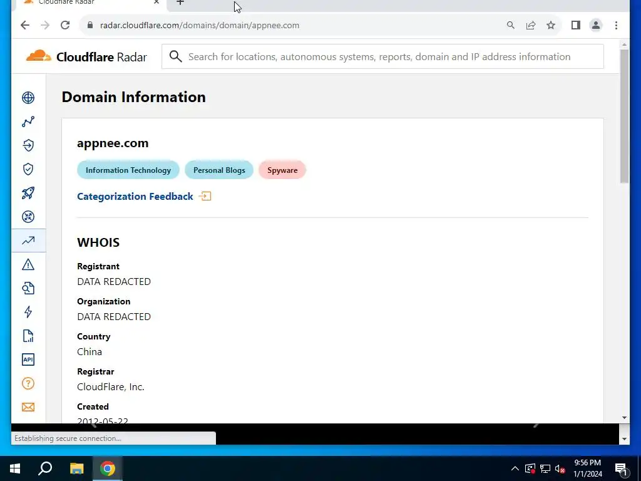Reload the page with refresh icon
Viewport: 641px width, 481px height.
point(65,25)
